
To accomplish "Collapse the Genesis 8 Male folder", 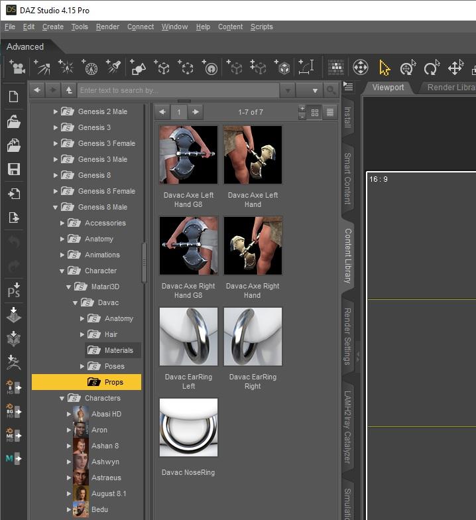I will point(56,207).
